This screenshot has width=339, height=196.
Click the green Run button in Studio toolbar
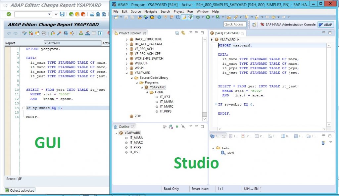208,17
